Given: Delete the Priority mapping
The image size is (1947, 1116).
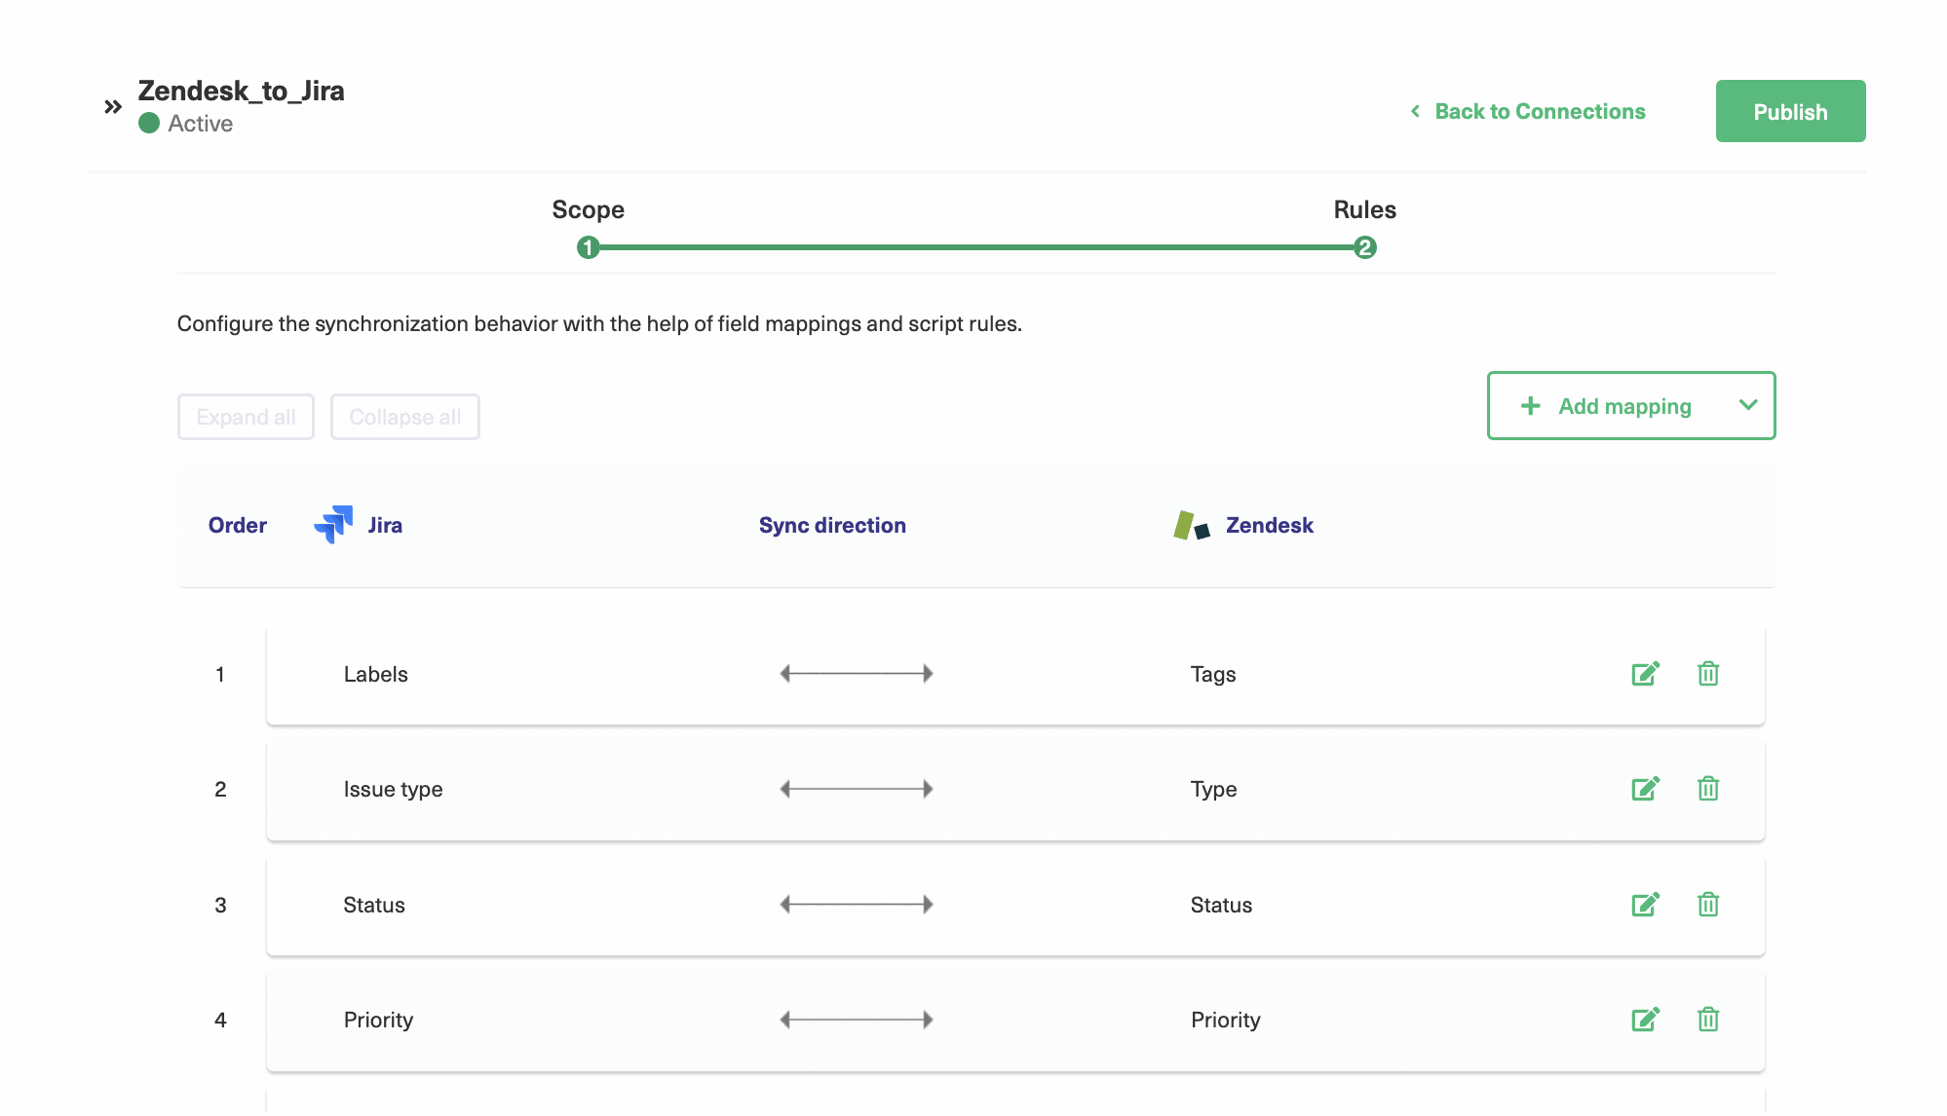Looking at the screenshot, I should [1707, 1020].
